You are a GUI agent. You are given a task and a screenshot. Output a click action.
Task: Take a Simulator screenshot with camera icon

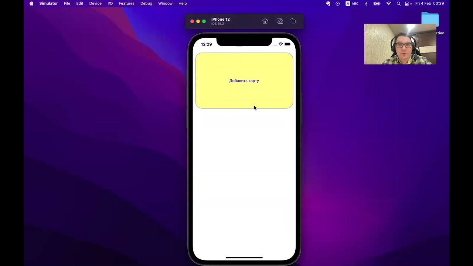pyautogui.click(x=280, y=21)
